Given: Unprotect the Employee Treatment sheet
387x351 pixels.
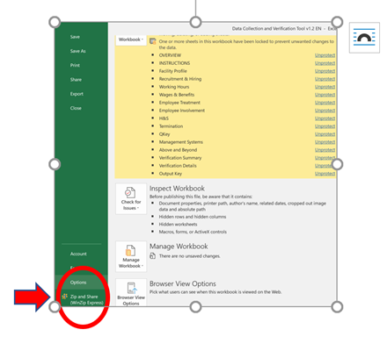Looking at the screenshot, I should (x=325, y=103).
